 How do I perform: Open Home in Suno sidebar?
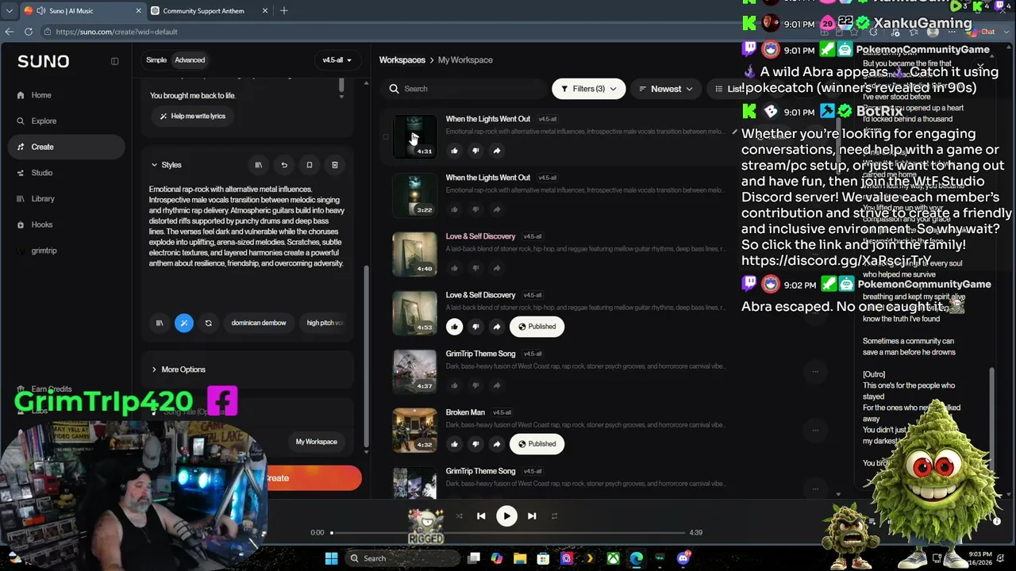coord(40,95)
